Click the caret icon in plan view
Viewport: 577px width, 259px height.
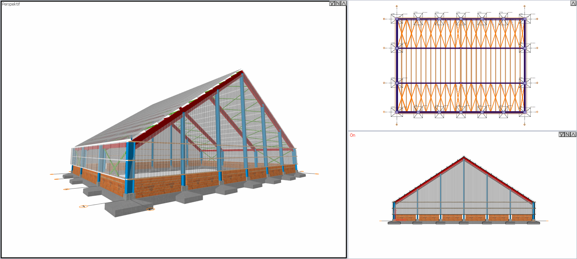[x=573, y=3]
